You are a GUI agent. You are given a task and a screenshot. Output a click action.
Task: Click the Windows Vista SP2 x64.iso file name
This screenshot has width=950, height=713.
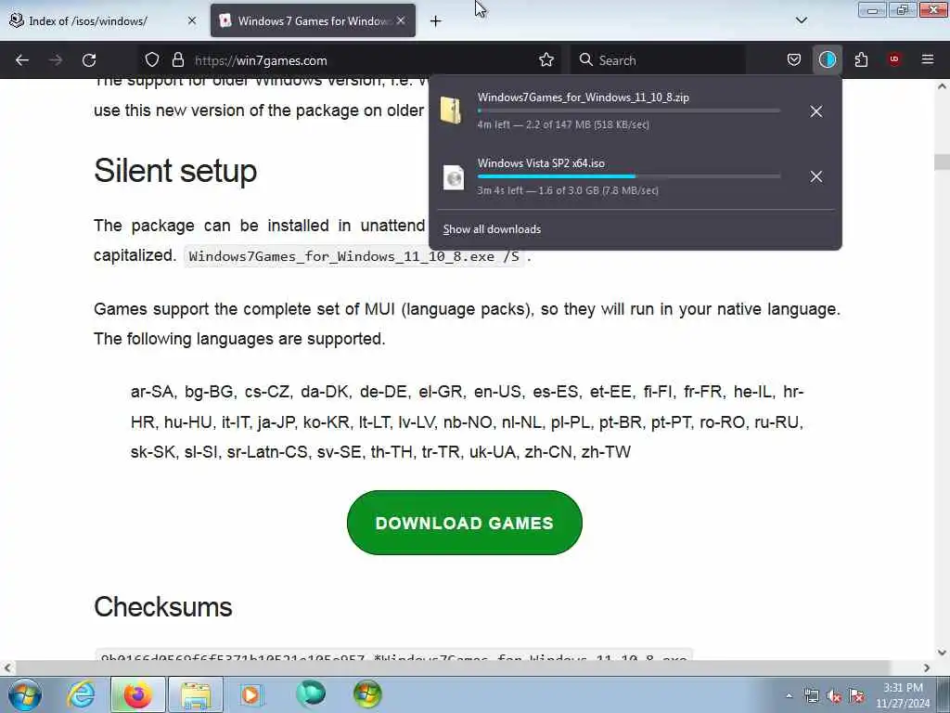pyautogui.click(x=541, y=163)
